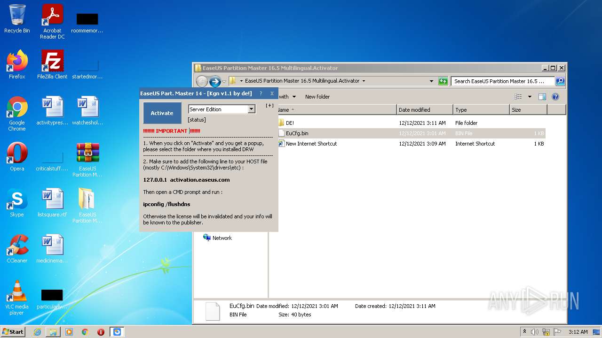Image resolution: width=602 pixels, height=338 pixels.
Task: Open Internet Explorer from taskbar
Action: click(37, 332)
